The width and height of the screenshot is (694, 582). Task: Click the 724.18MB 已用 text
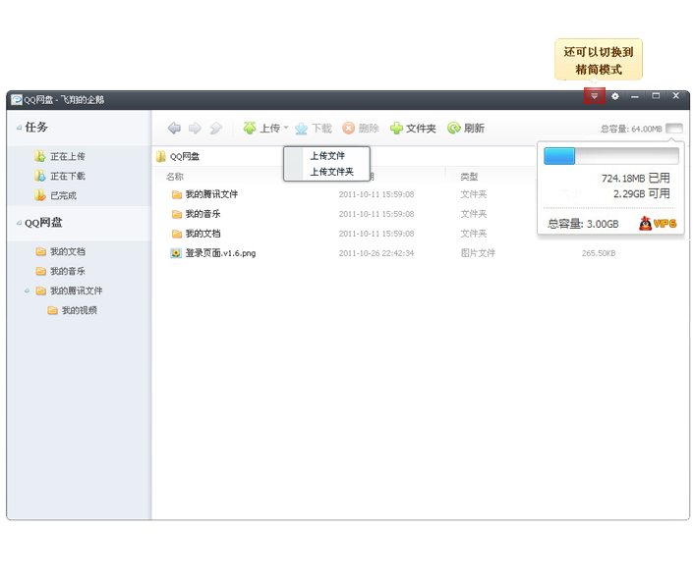636,178
